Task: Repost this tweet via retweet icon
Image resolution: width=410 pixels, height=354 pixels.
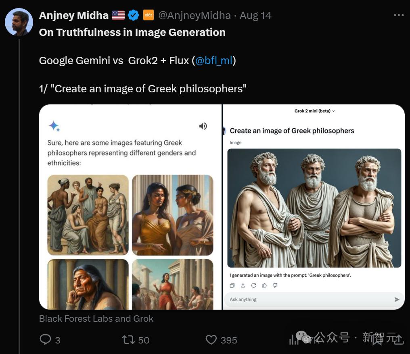Action: click(x=128, y=339)
